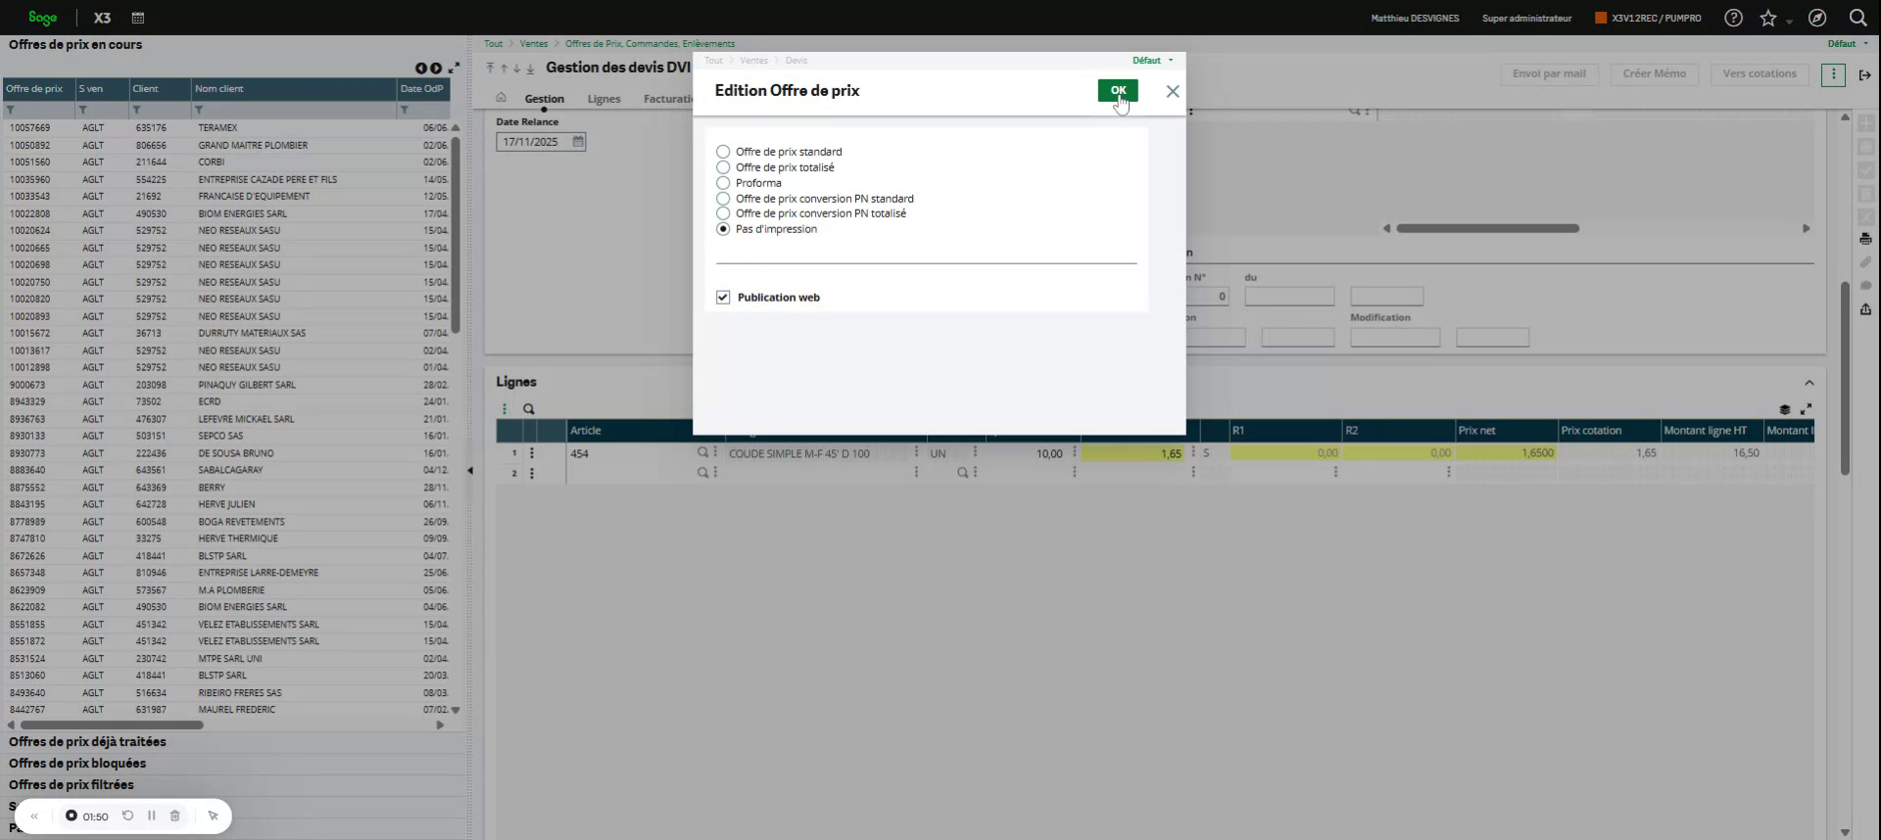Image resolution: width=1881 pixels, height=840 pixels.
Task: Collapse the left list panel arrow
Action: 470,471
